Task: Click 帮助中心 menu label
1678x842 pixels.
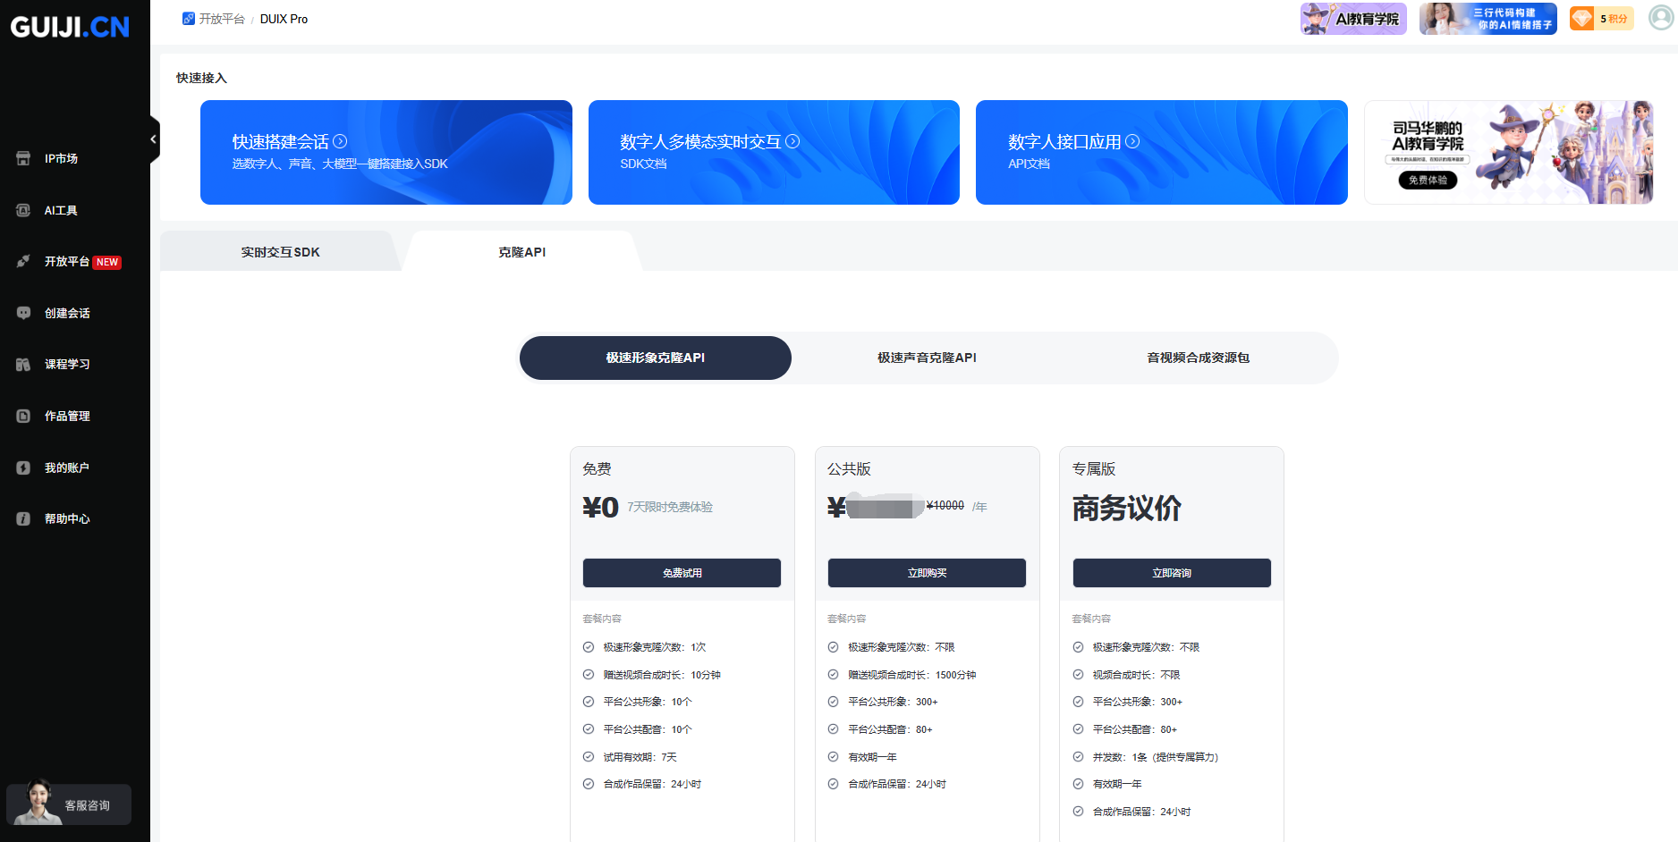Action: tap(67, 518)
